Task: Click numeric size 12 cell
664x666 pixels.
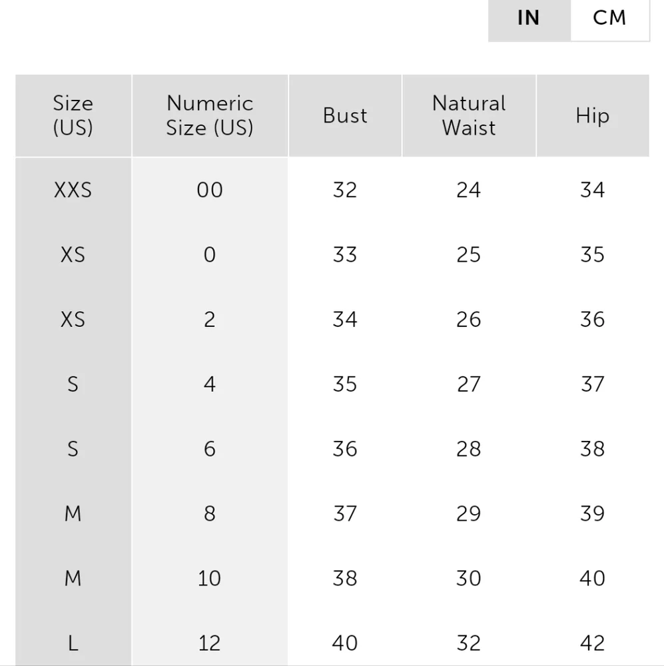Action: tap(210, 643)
